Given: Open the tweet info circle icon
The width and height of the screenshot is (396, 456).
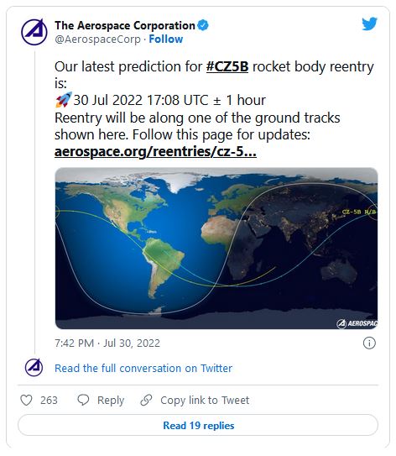Looking at the screenshot, I should pos(369,343).
